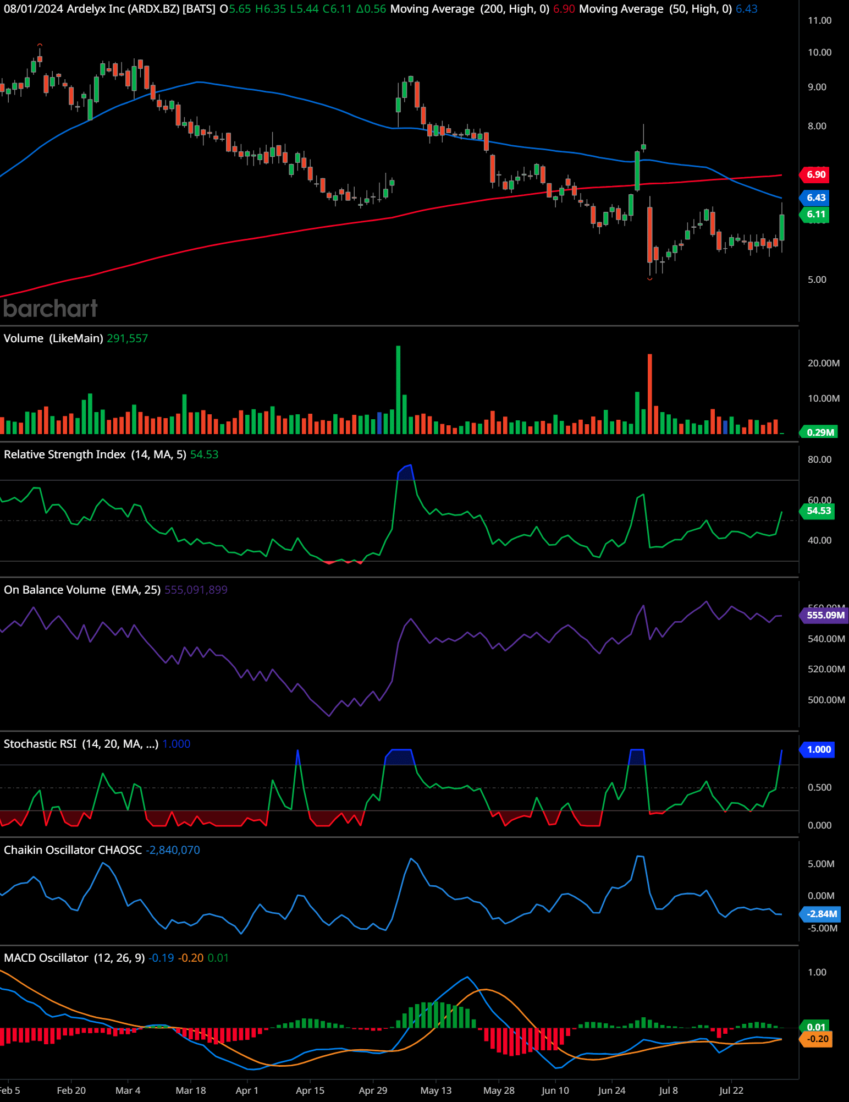
Task: Click the 8.00 price axis label
Action: click(817, 127)
